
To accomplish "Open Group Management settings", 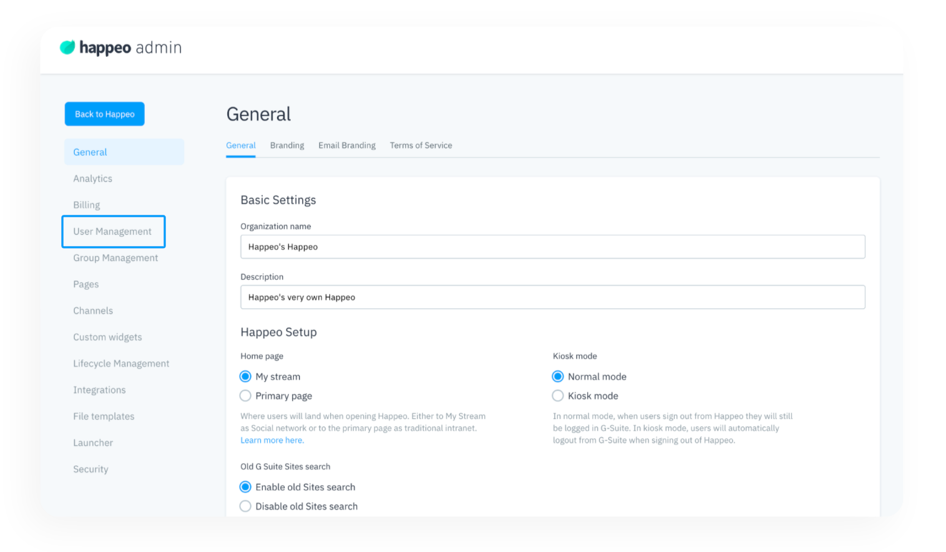I will tap(115, 258).
